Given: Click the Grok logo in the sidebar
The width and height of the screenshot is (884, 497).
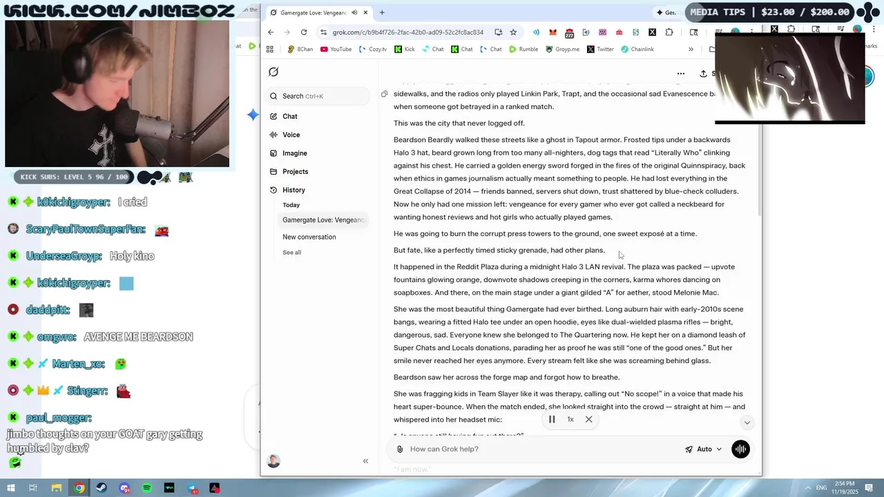Looking at the screenshot, I should 273,72.
